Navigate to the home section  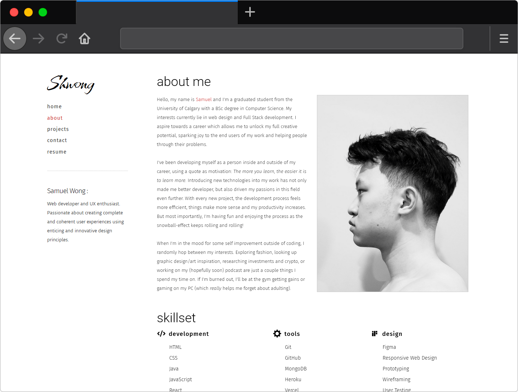coord(54,106)
